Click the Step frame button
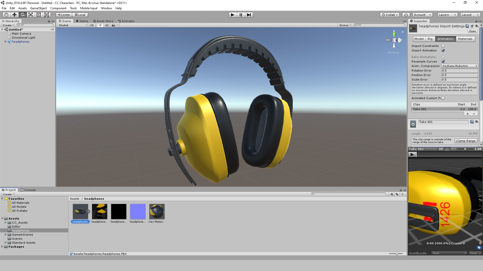This screenshot has height=271, width=483. [x=249, y=15]
